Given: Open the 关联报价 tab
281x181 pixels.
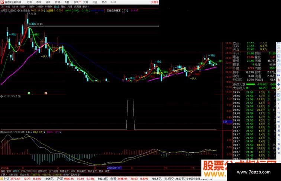Looking at the screenshot, I should coord(13,175).
